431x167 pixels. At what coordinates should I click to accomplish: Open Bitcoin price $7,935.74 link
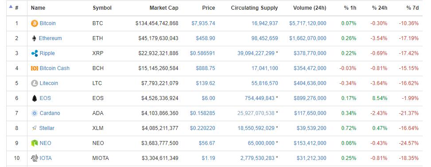203,23
